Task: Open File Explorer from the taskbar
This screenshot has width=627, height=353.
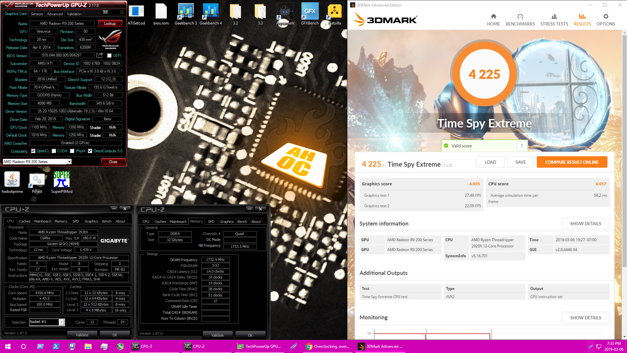Action: click(x=88, y=346)
